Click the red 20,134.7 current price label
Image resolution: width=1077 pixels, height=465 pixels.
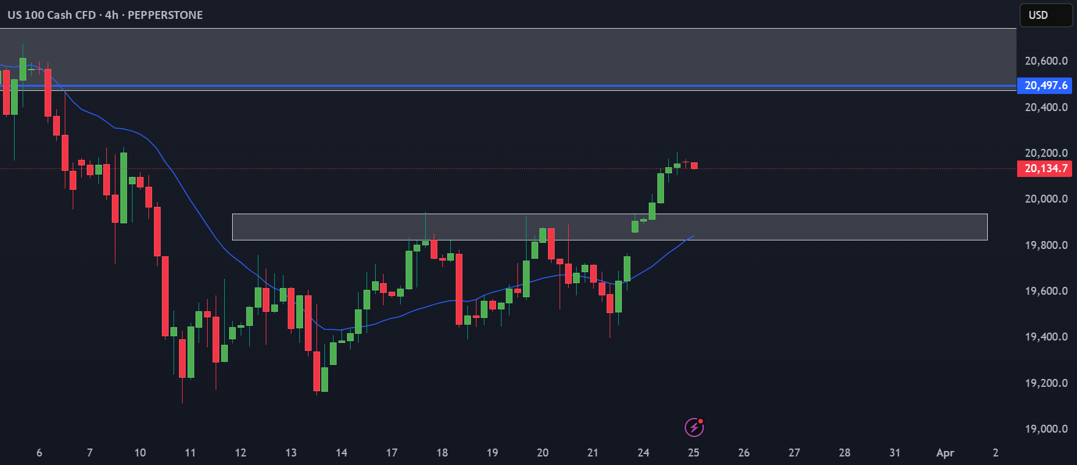point(1045,168)
